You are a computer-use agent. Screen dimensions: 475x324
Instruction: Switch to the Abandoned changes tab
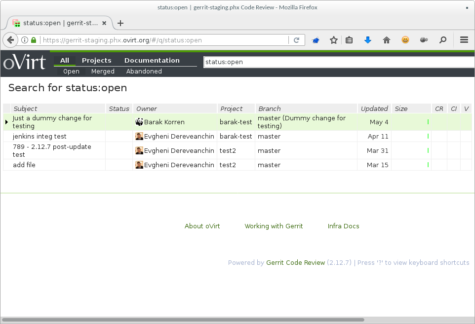tap(144, 72)
